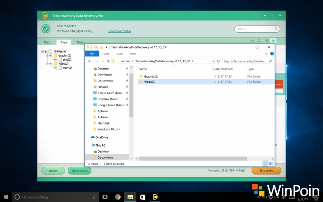The image size is (323, 202).
Task: Start a Deep Scan
Action: [x=80, y=170]
